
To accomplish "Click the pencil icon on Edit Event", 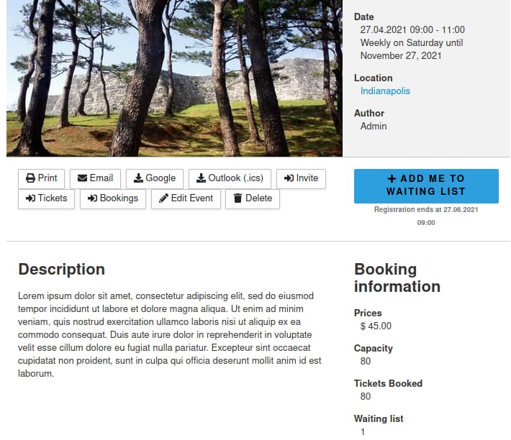I will 163,198.
